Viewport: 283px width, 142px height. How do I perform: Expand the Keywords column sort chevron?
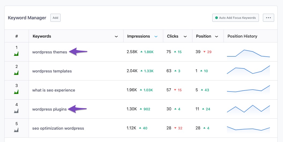[116, 36]
